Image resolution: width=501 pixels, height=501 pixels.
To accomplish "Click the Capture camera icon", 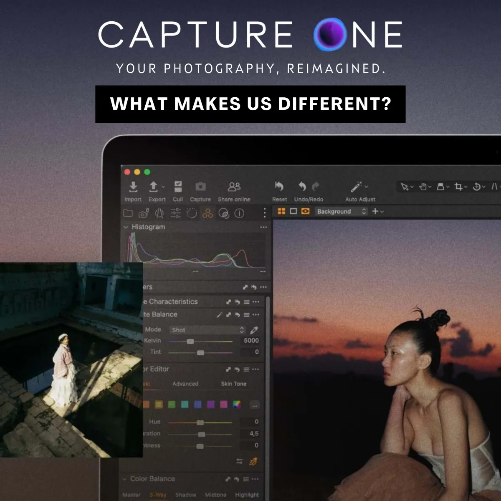I will [x=200, y=187].
